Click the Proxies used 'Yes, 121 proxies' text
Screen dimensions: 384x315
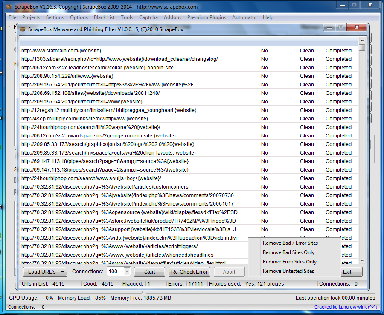(265, 284)
